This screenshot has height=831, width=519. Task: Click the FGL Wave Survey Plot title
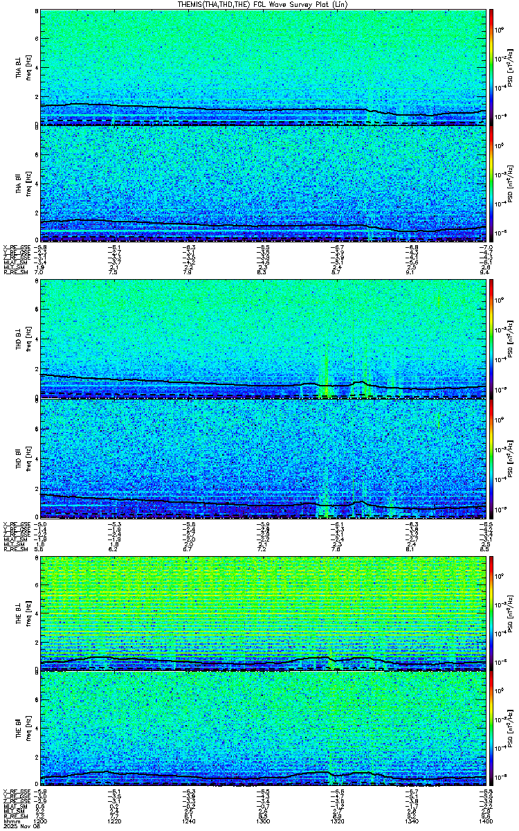263,4
